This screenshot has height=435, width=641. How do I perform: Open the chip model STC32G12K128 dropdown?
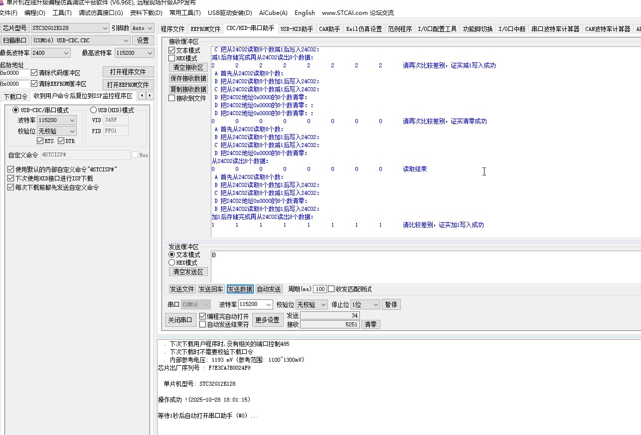(x=104, y=28)
